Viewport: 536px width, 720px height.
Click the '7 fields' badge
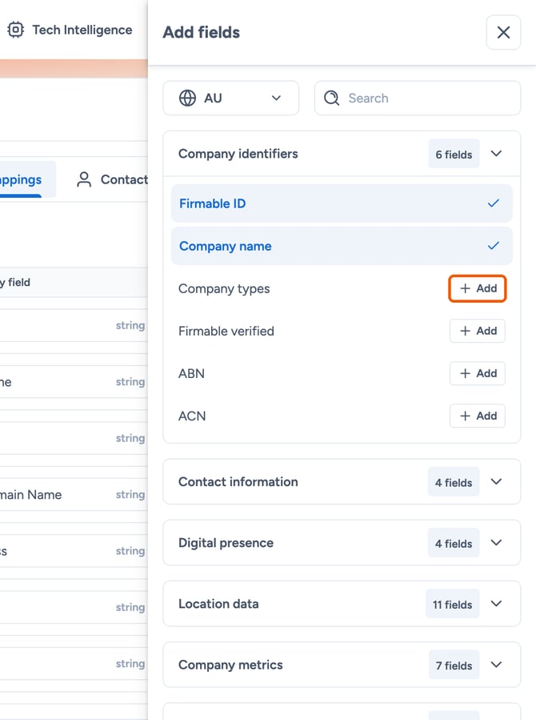click(454, 665)
